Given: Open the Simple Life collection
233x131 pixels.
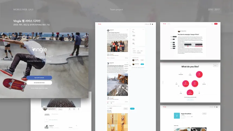Looking at the screenshot, I should (x=51, y=126).
